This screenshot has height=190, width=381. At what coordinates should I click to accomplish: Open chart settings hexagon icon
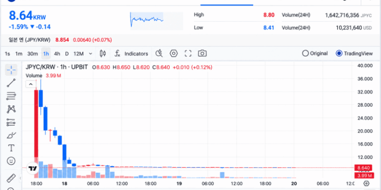174,53
